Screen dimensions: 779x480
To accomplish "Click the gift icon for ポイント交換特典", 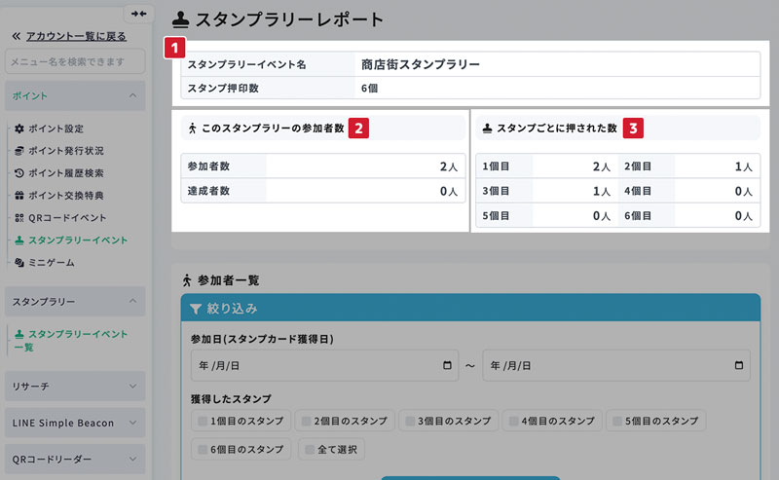I will (x=19, y=195).
